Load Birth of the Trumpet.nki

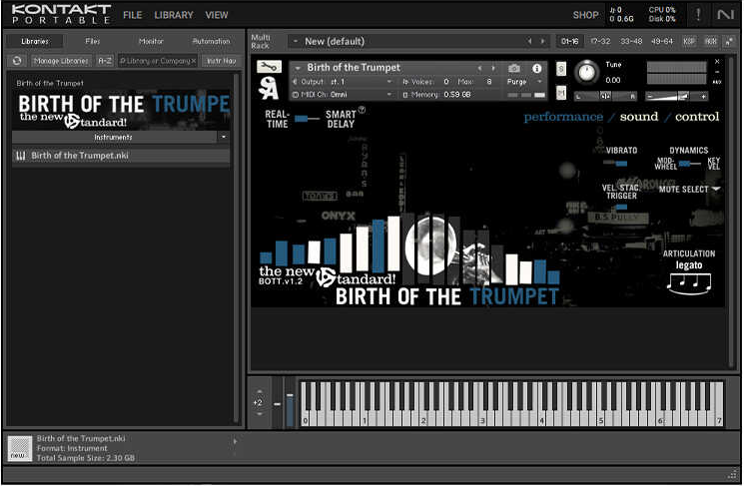(x=121, y=156)
